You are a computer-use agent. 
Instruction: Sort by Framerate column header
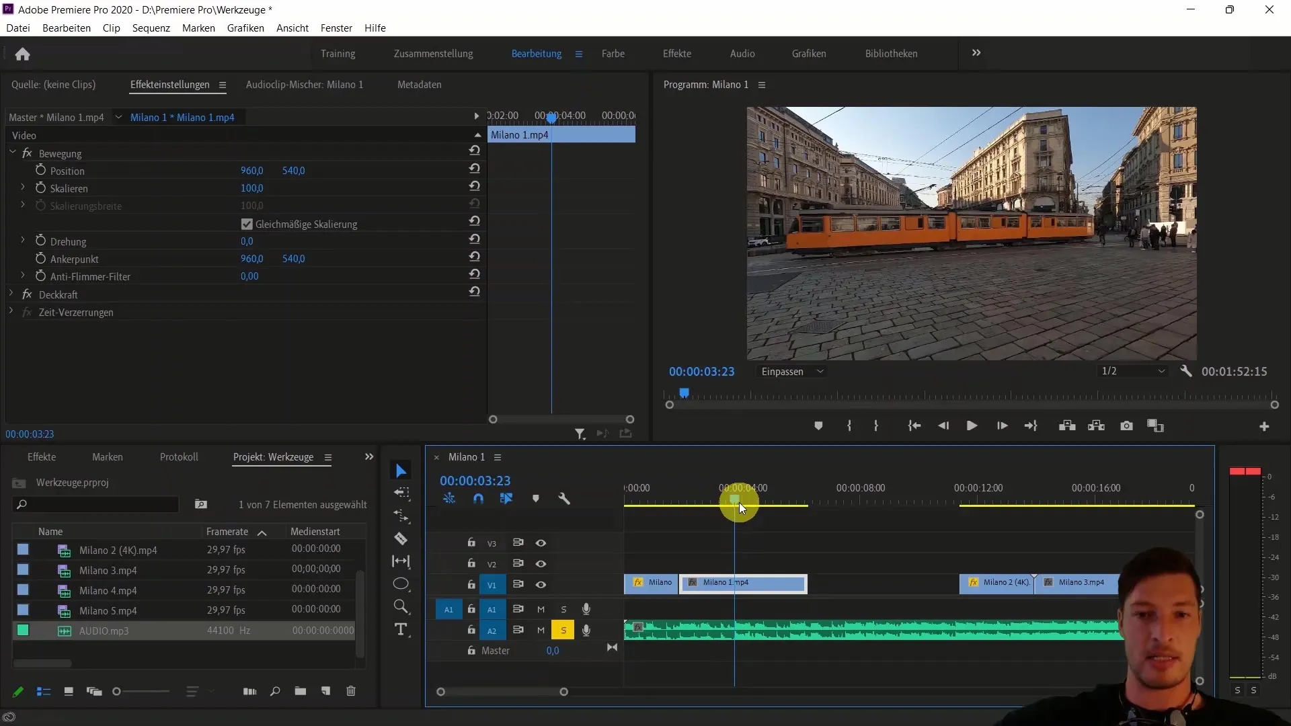[x=227, y=531]
